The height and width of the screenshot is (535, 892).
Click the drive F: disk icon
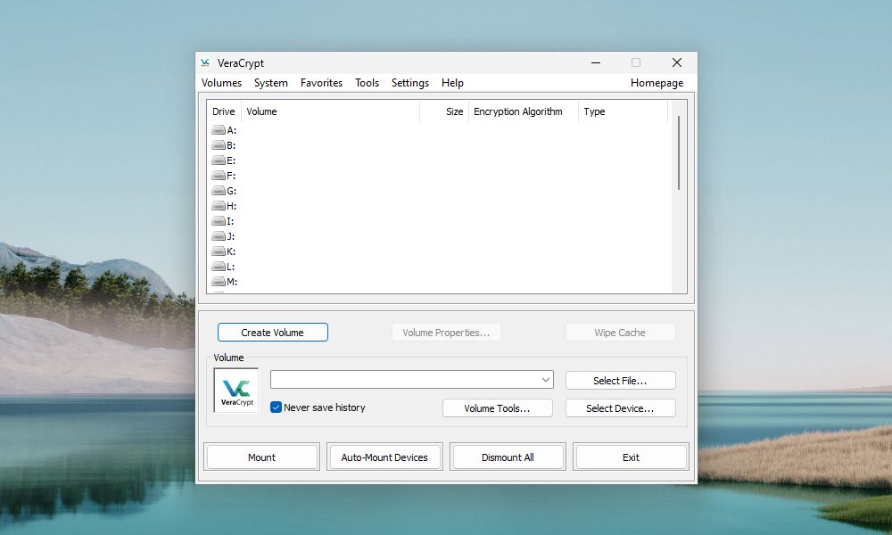click(219, 176)
